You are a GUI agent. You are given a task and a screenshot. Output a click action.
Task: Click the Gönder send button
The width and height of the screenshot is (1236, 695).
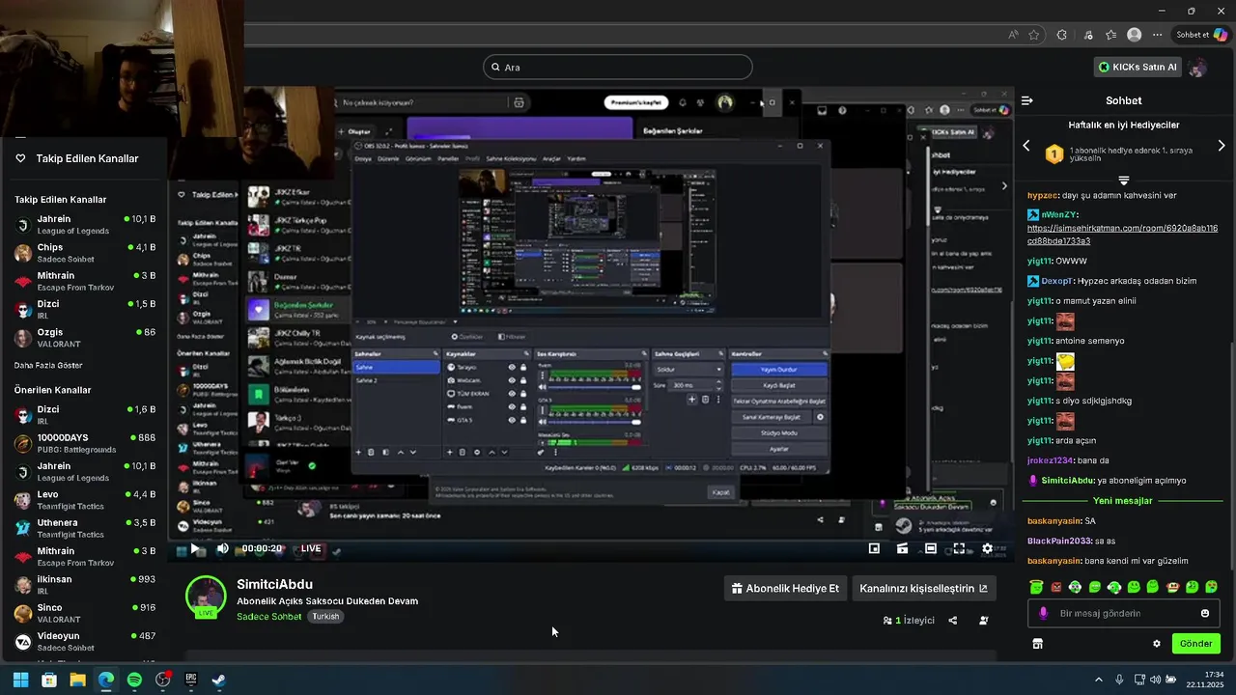click(1195, 644)
